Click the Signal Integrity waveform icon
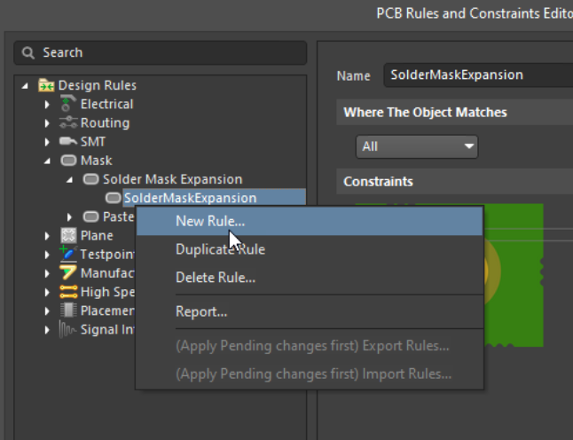 coord(68,329)
